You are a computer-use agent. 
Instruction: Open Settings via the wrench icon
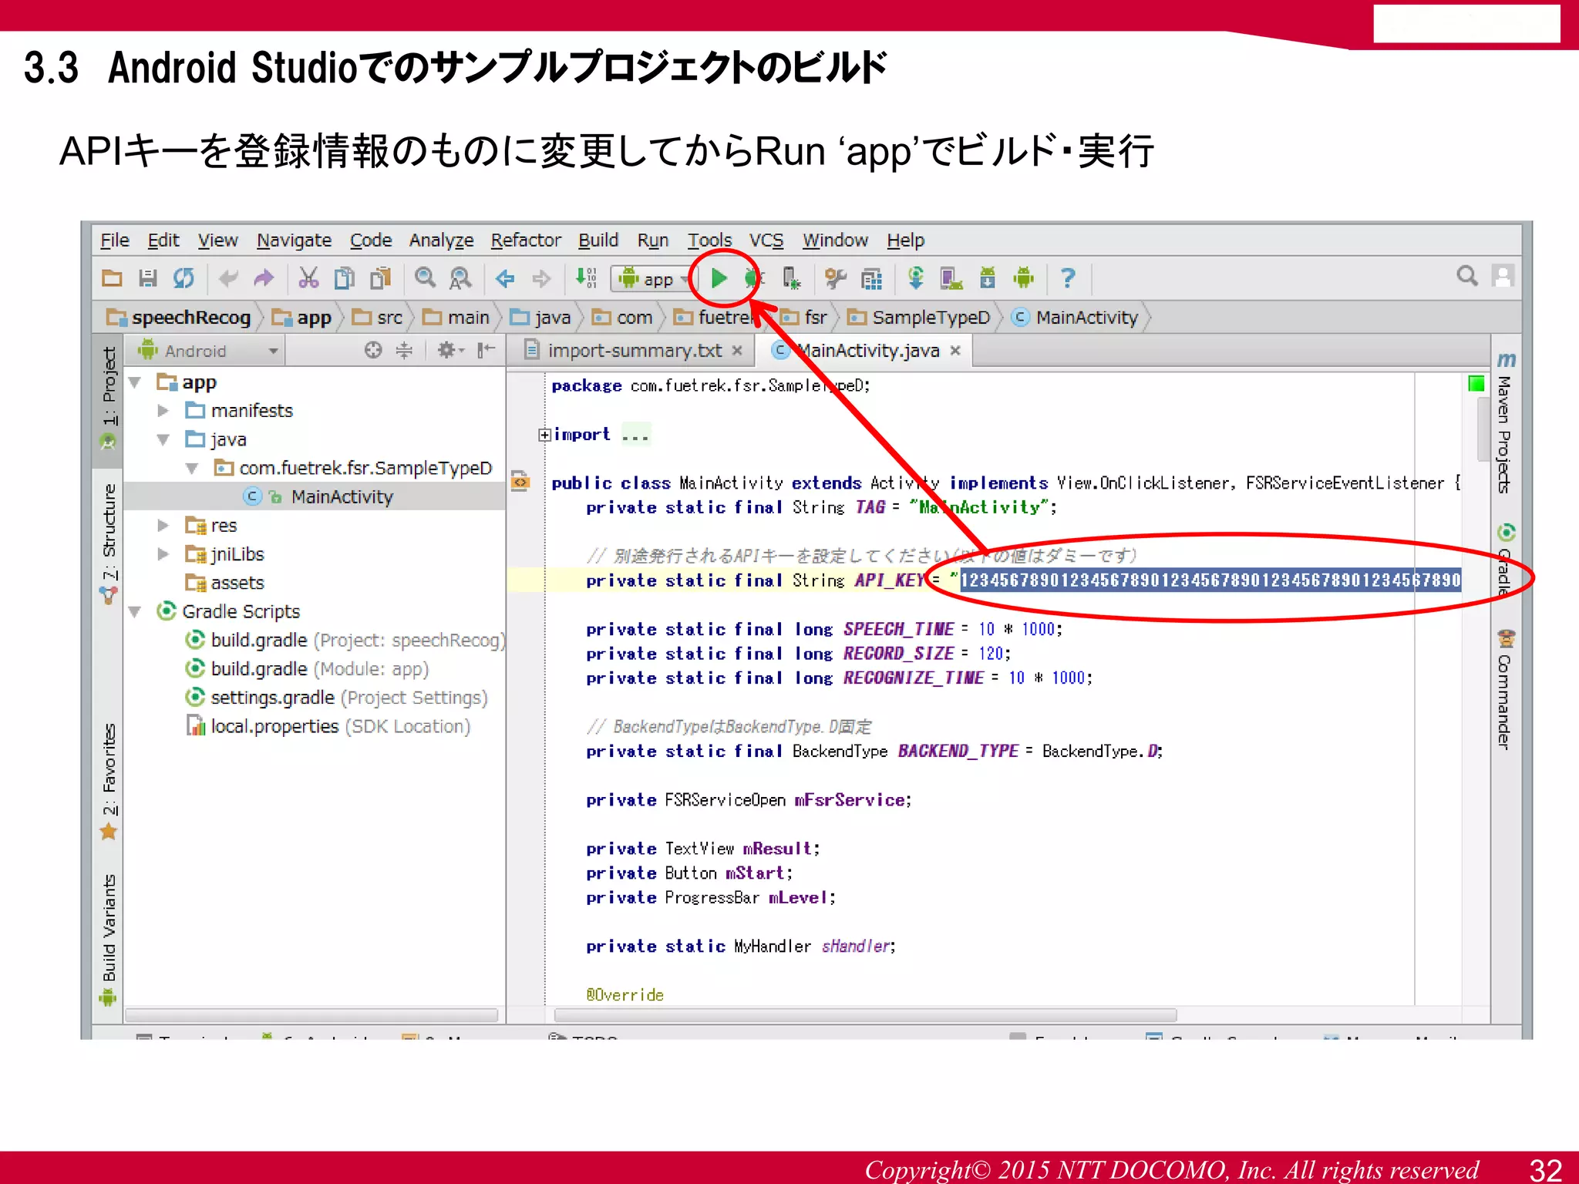836,277
